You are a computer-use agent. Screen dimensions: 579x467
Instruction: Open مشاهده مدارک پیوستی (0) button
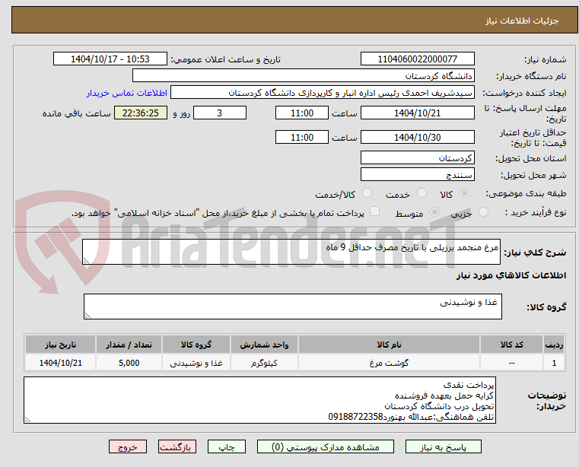(x=326, y=446)
